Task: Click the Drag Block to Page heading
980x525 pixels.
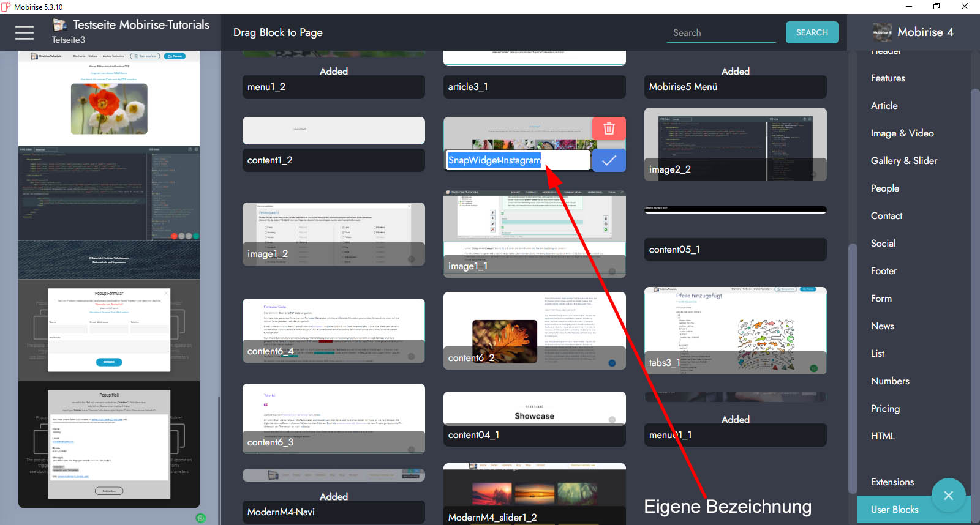Action: click(x=278, y=32)
